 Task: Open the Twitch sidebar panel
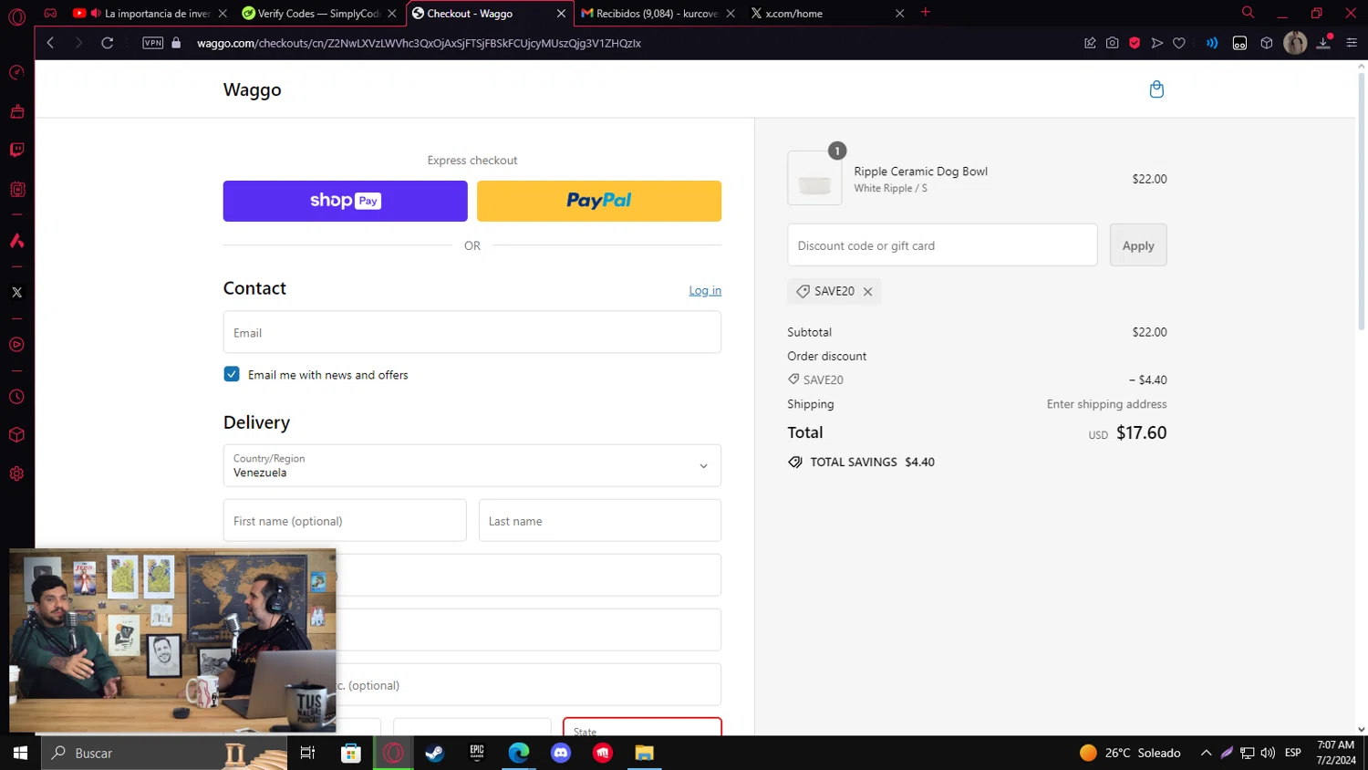click(16, 151)
